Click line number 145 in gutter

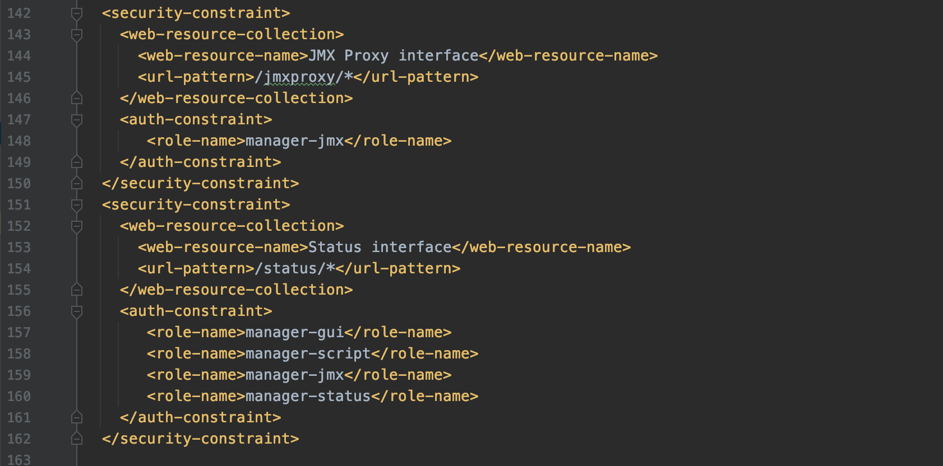pyautogui.click(x=19, y=77)
